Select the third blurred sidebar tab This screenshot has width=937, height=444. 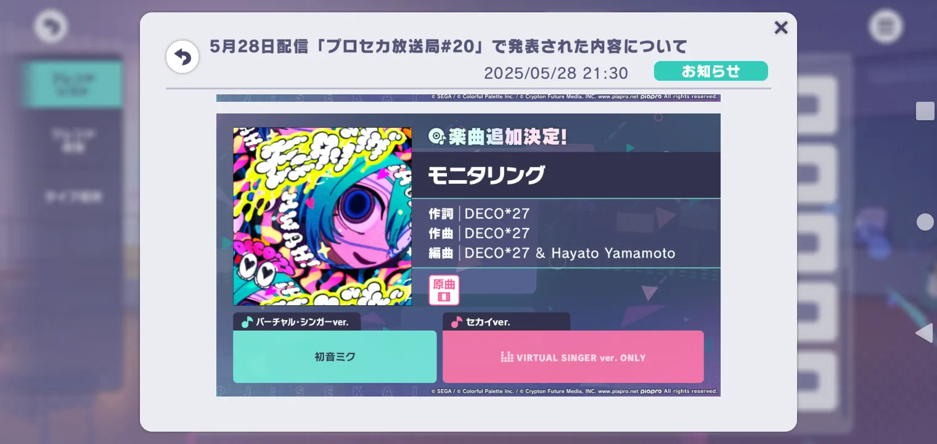pos(73,197)
